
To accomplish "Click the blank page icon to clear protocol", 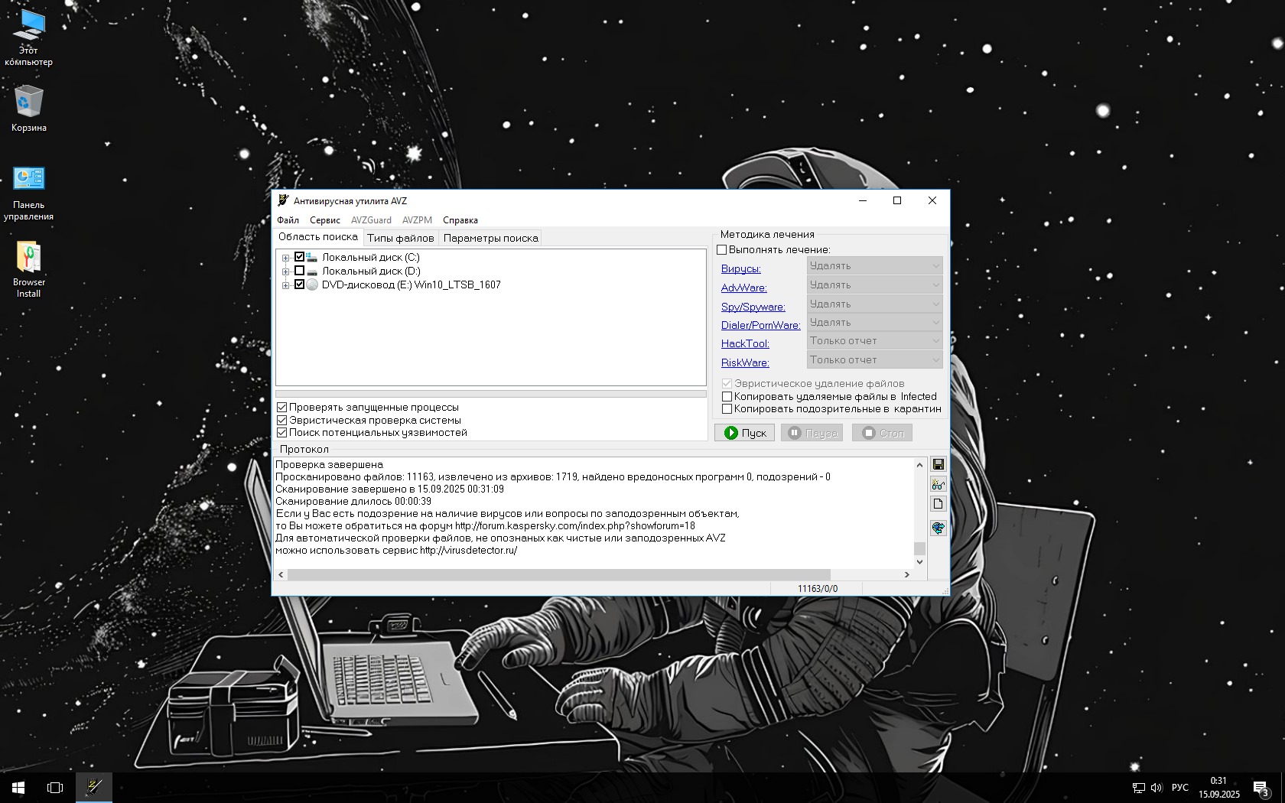I will tap(938, 504).
